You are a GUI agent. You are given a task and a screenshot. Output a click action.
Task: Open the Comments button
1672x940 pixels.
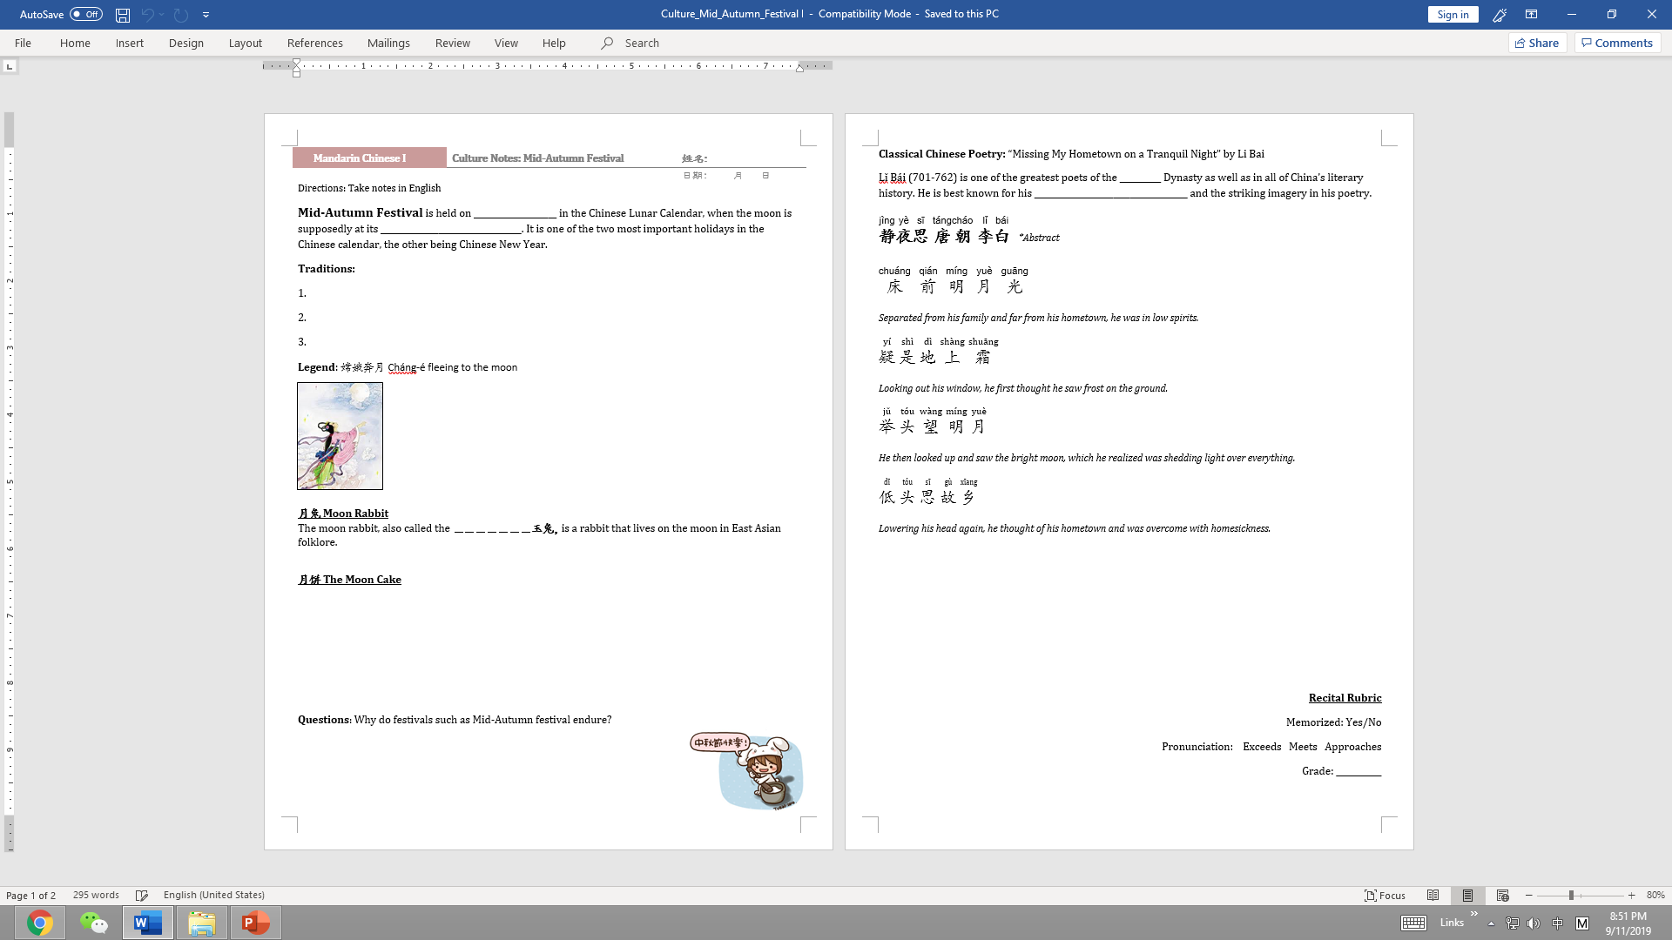click(1617, 43)
